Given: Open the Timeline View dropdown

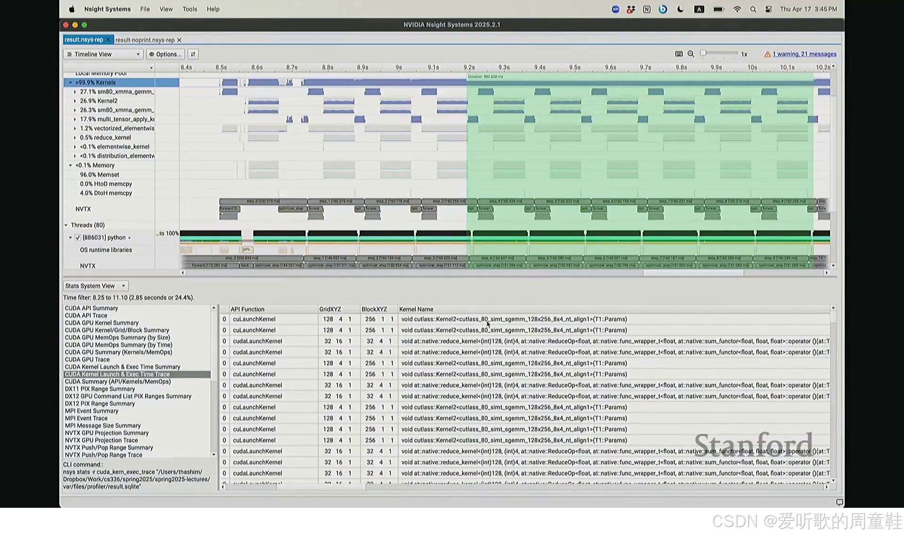Looking at the screenshot, I should tap(103, 54).
